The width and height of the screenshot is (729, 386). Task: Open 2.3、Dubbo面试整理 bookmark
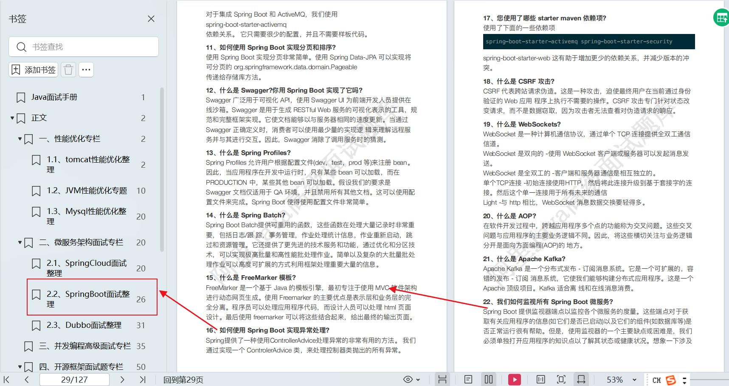(84, 325)
